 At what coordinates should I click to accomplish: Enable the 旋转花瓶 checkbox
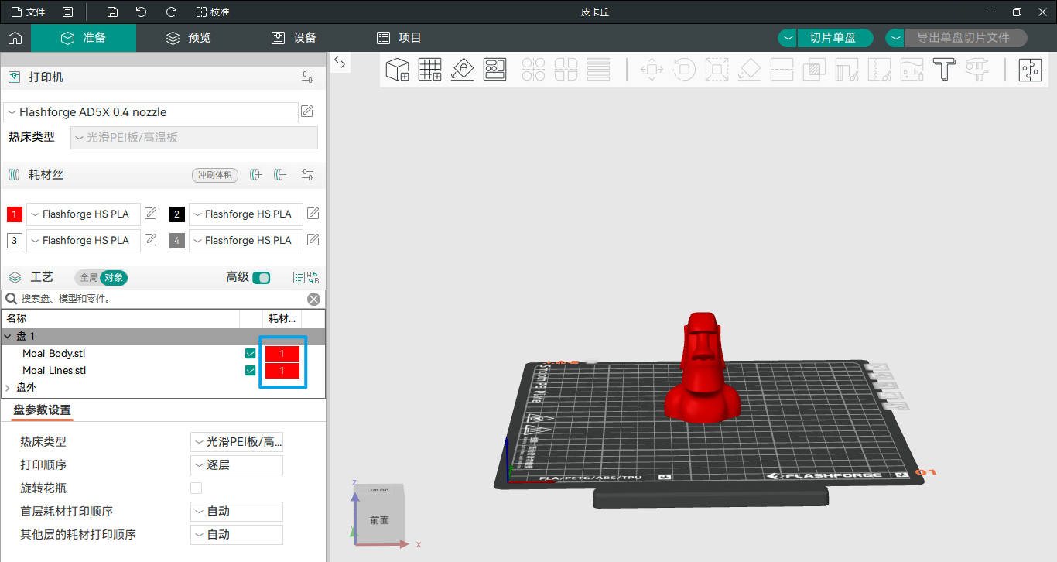[x=196, y=488]
